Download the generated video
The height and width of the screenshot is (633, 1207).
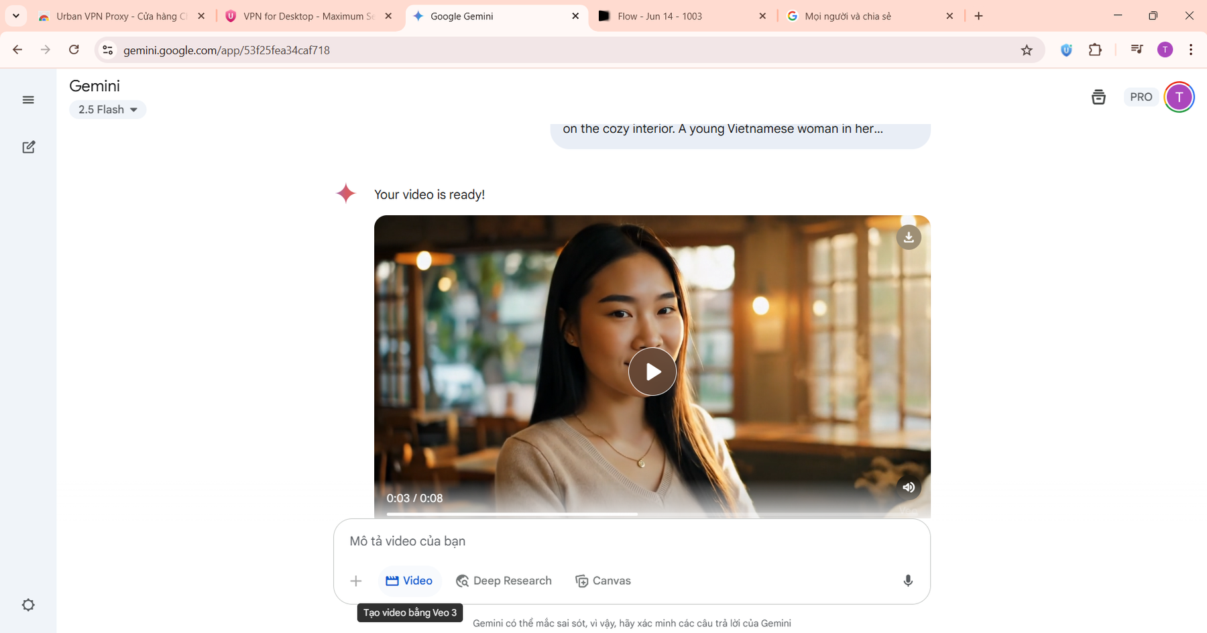point(909,237)
